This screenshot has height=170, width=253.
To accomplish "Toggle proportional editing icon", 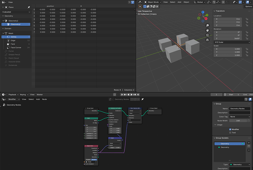I will (x=223, y=2).
